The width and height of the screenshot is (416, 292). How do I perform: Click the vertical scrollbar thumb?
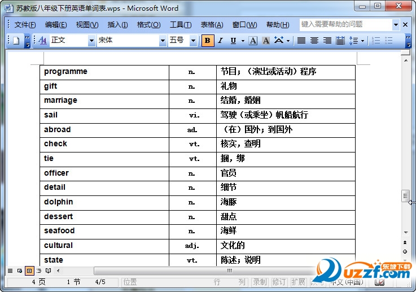pos(405,195)
